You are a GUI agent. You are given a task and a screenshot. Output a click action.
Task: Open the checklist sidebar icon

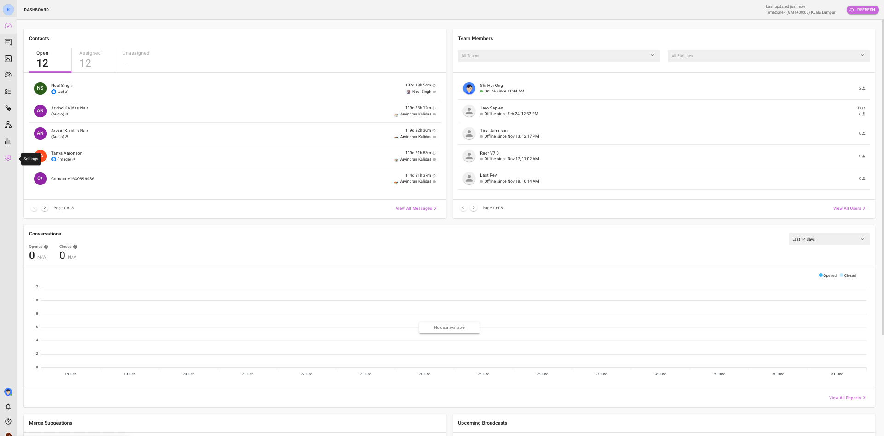(8, 92)
